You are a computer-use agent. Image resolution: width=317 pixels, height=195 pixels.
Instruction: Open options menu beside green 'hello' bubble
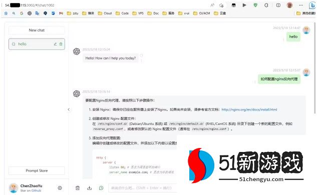283,40
